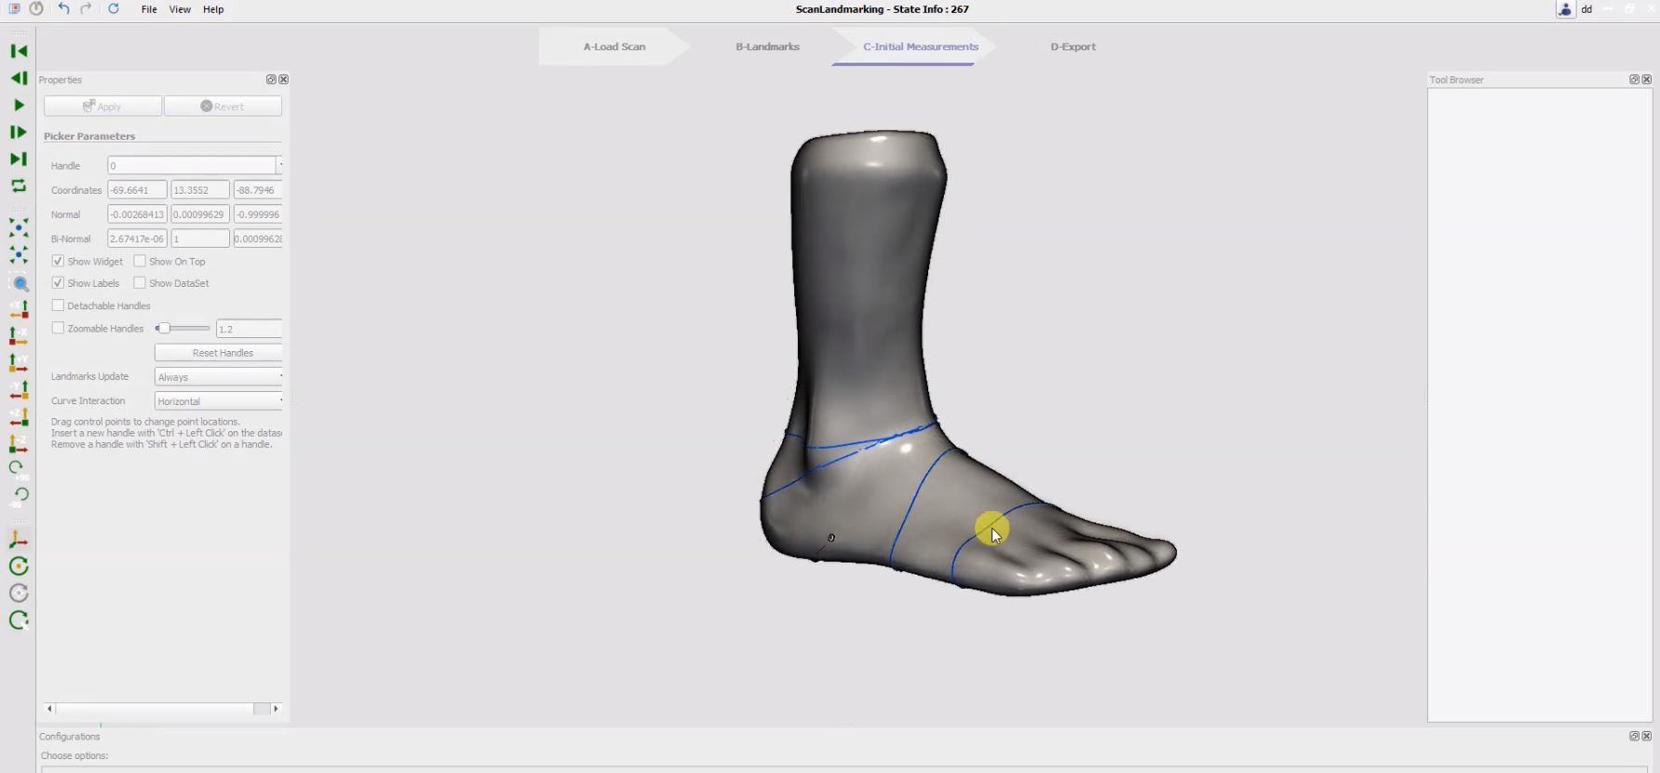
Task: Enable the Zoomable Handles checkbox
Action: pos(58,328)
